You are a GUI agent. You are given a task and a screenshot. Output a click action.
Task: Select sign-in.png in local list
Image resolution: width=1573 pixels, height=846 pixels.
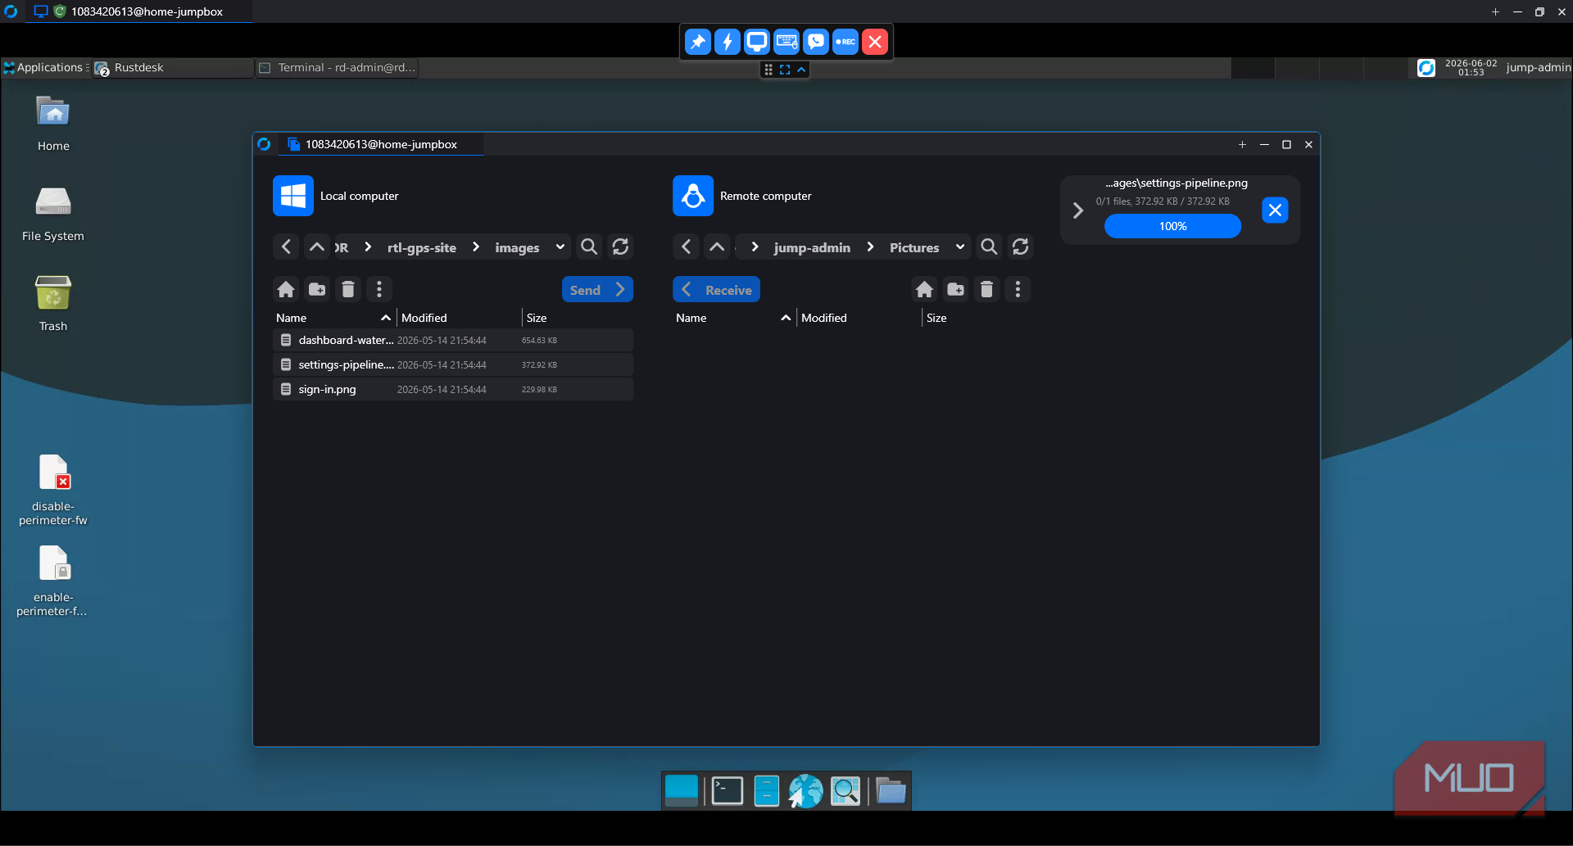(453, 389)
